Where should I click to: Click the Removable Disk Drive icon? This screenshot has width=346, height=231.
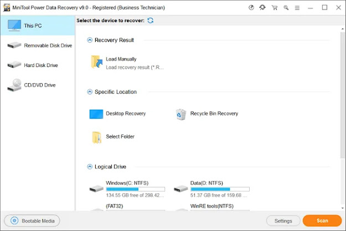[x=14, y=45]
